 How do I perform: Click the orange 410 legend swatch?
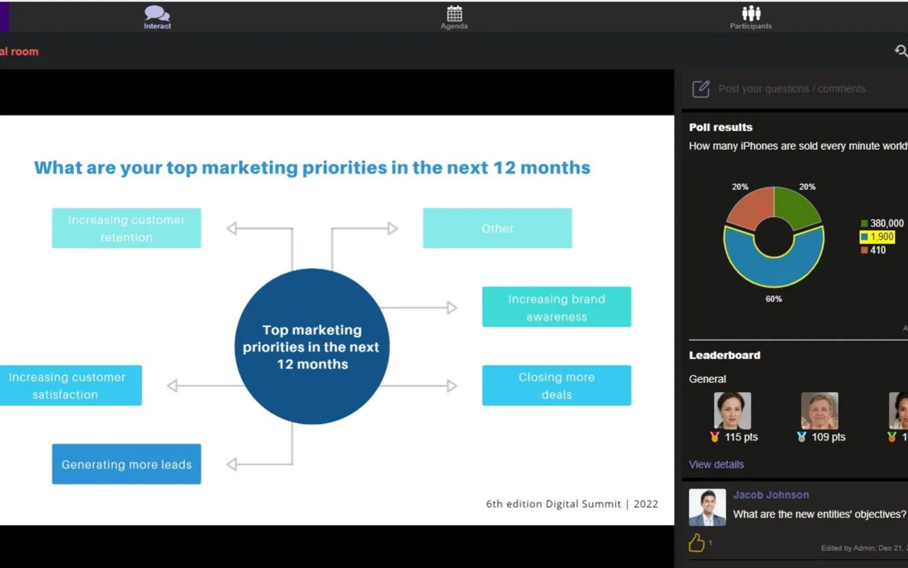(x=864, y=250)
